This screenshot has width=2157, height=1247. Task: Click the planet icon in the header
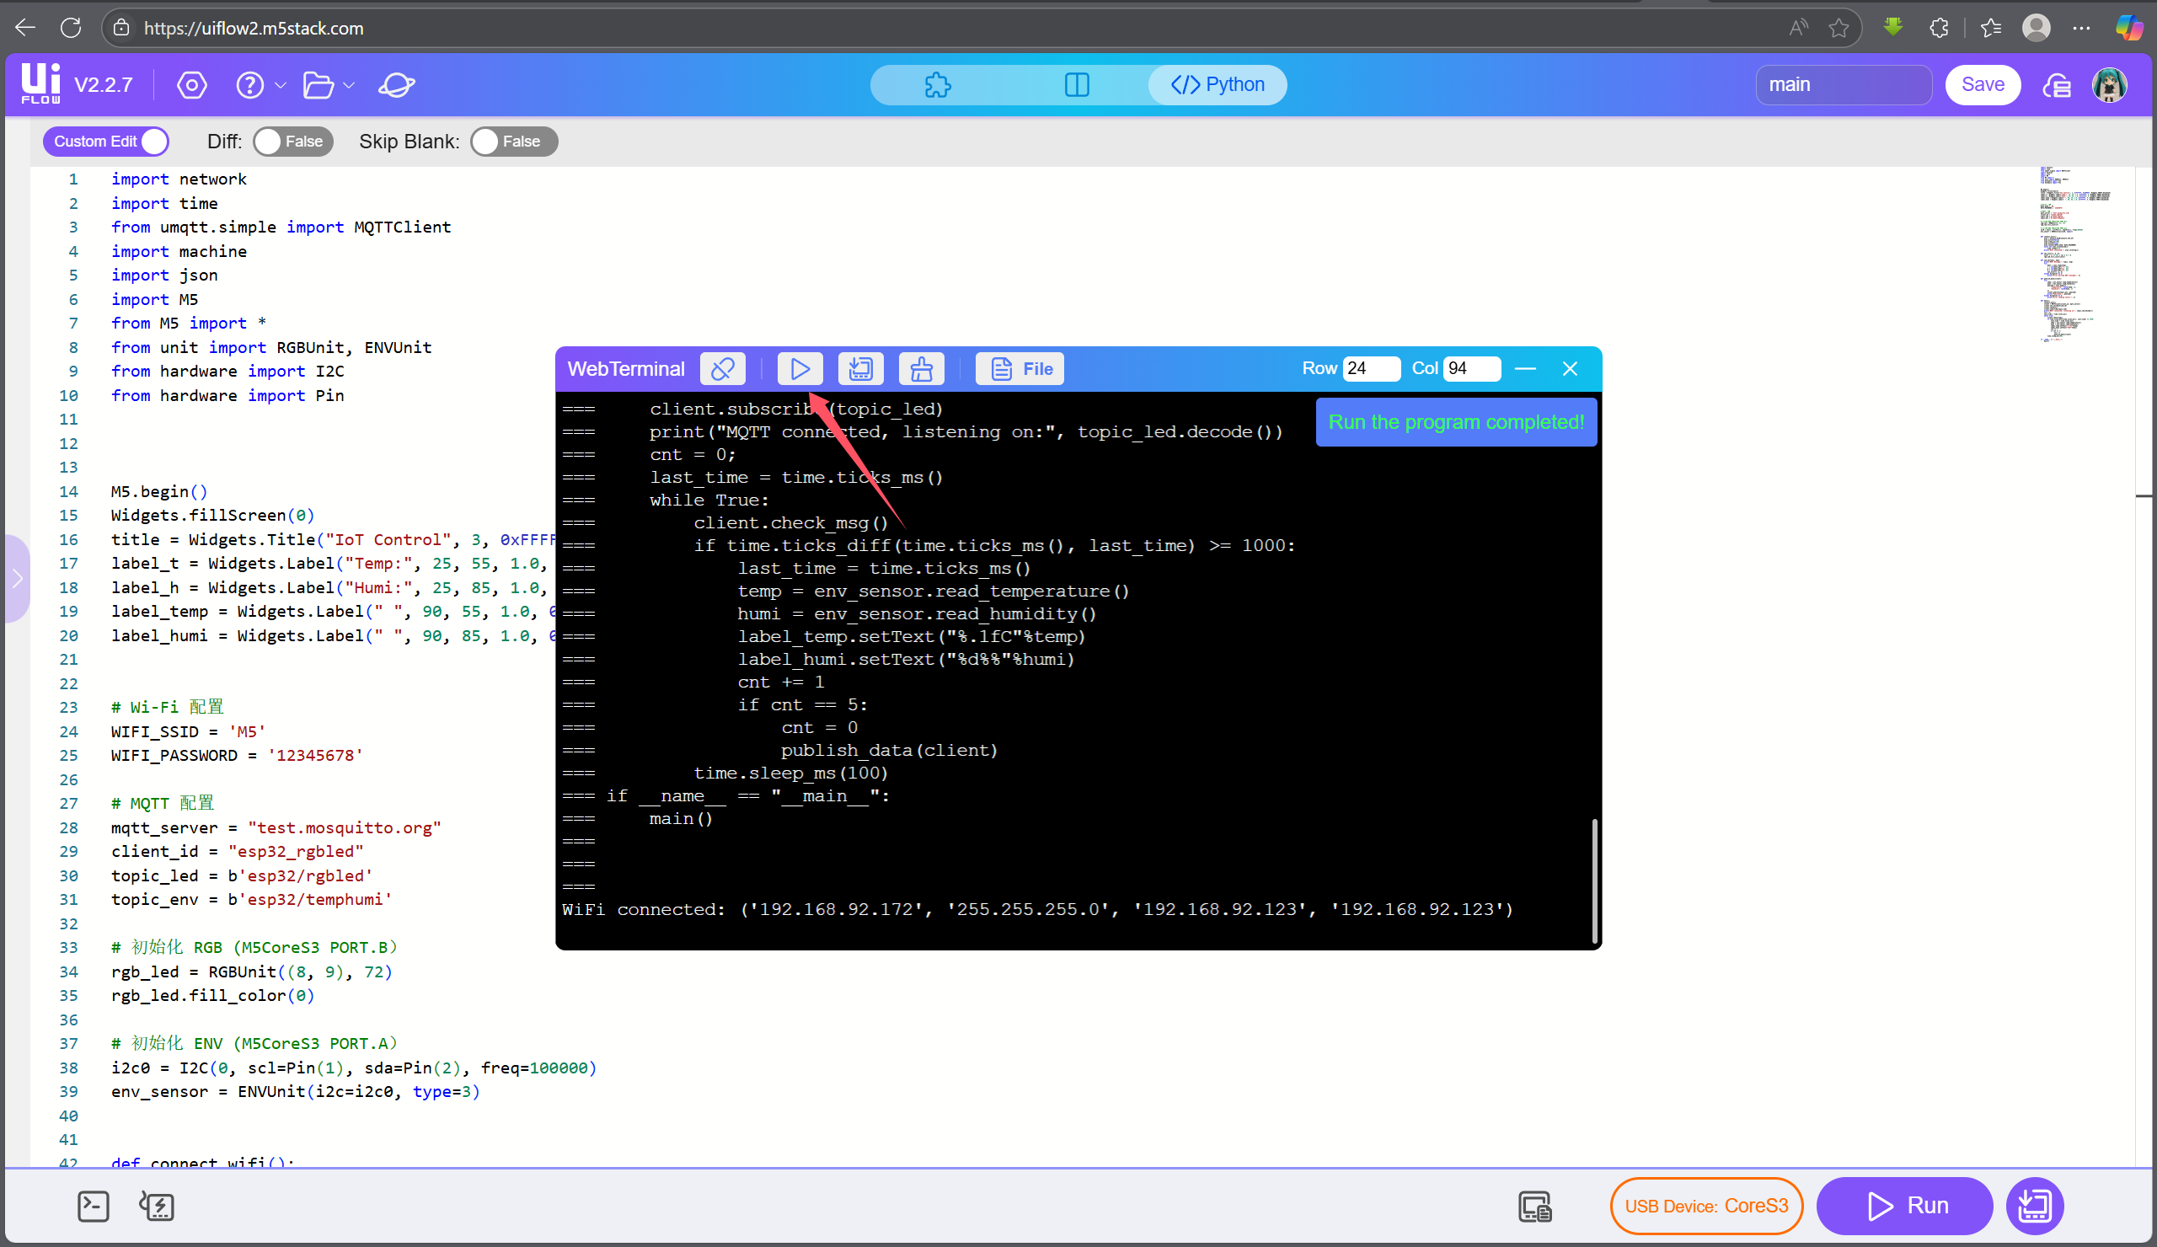(396, 85)
